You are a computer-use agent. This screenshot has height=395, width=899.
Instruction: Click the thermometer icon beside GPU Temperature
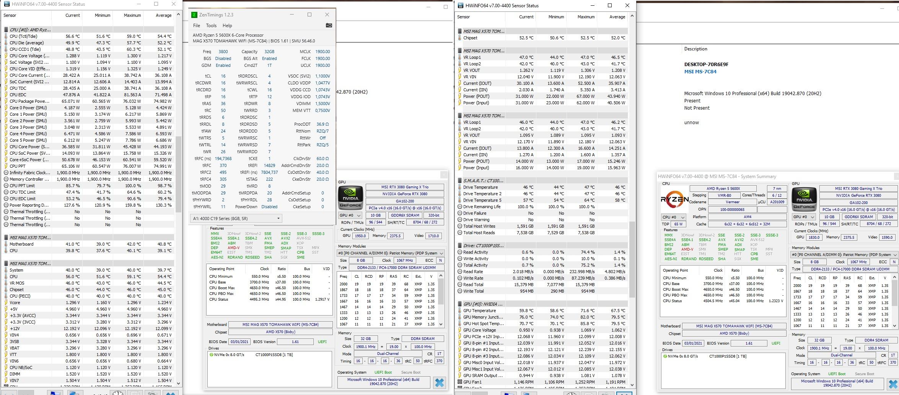[460, 311]
